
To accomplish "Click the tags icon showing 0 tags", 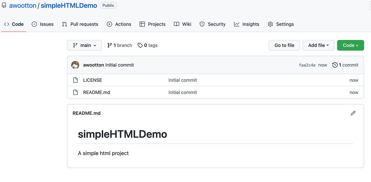I will tap(140, 45).
